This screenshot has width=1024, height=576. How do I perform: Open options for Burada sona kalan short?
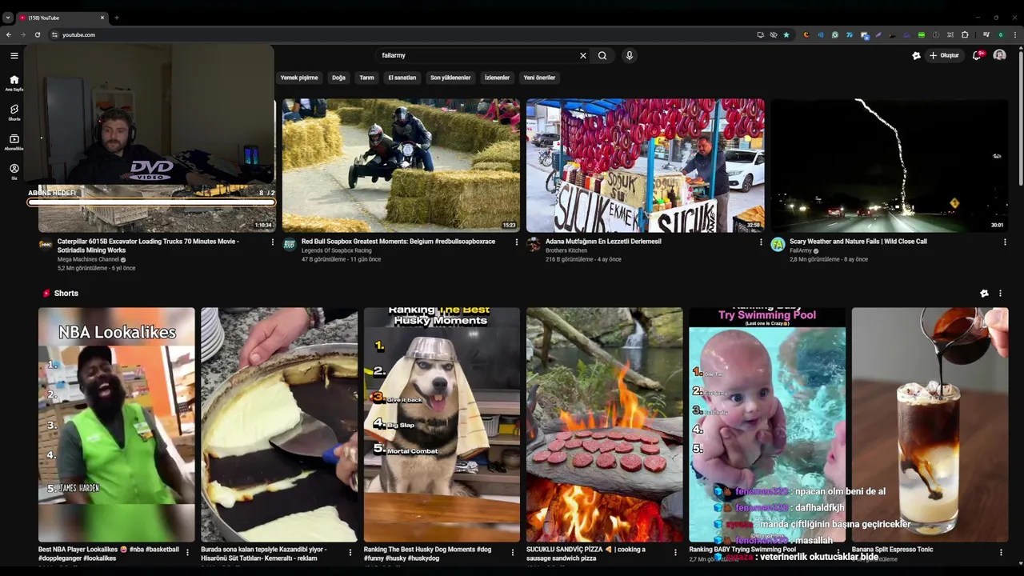point(350,552)
